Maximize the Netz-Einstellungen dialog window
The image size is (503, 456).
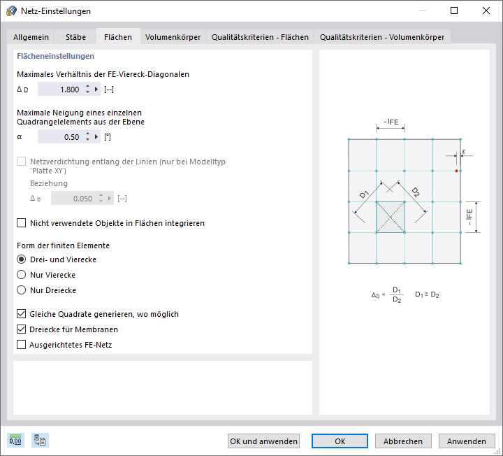454,11
